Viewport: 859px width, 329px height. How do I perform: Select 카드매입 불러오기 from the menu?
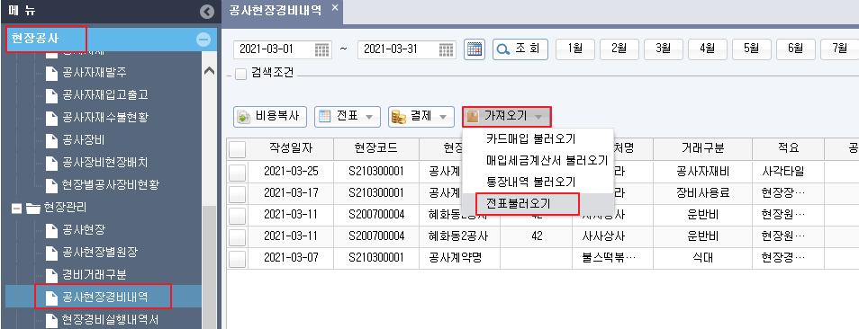pyautogui.click(x=530, y=138)
